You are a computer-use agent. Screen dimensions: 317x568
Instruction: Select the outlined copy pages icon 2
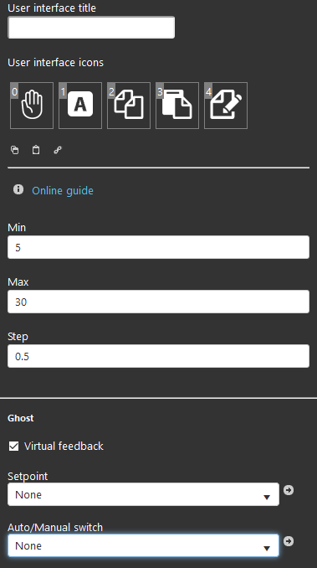[129, 106]
